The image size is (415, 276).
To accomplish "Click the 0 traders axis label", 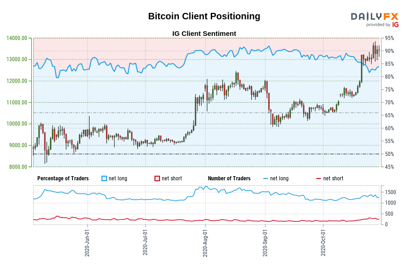I will (x=386, y=224).
